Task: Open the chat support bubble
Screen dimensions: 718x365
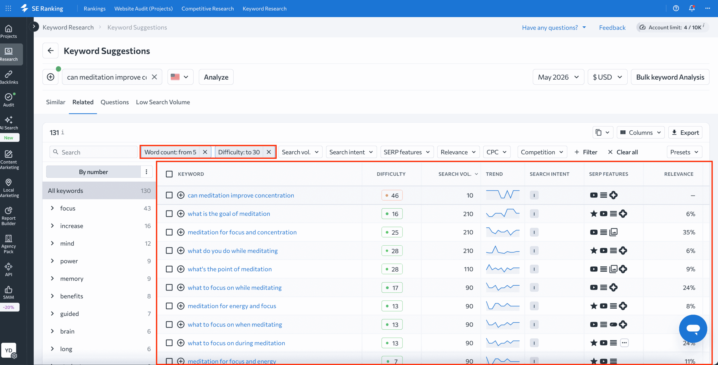Action: (x=693, y=329)
